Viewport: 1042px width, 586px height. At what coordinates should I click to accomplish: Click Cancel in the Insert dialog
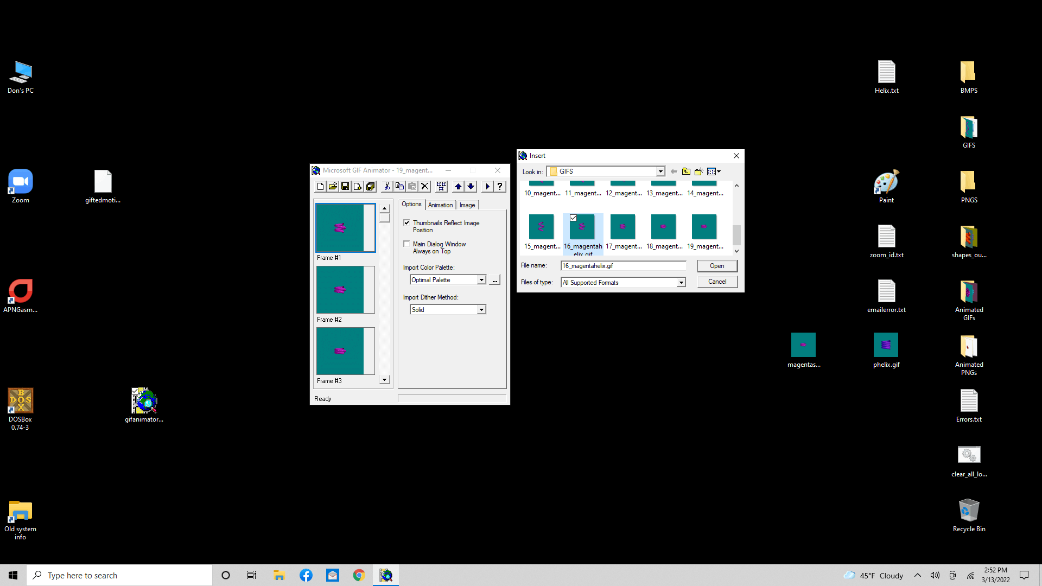click(x=717, y=282)
